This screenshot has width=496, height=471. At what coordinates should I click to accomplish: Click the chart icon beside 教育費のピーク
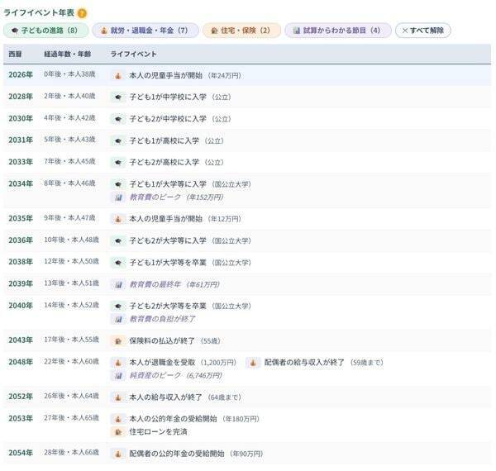(x=118, y=197)
